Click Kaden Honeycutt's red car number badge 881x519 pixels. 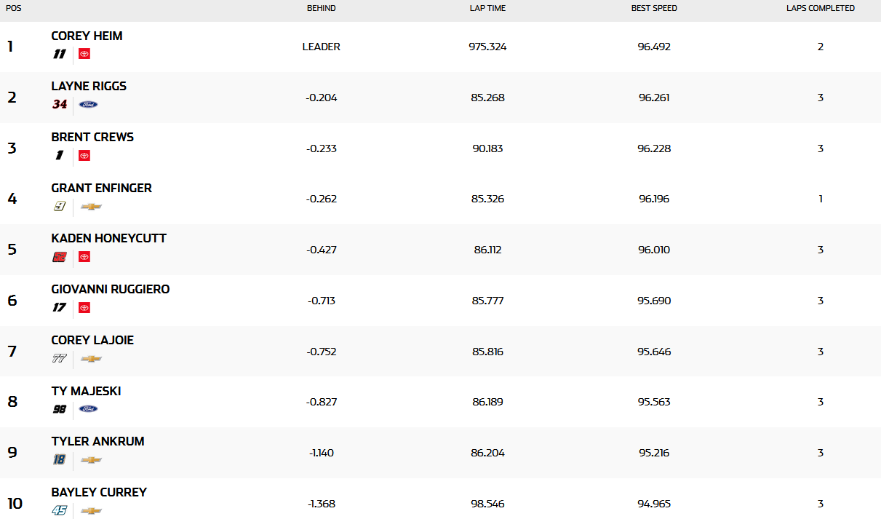60,257
